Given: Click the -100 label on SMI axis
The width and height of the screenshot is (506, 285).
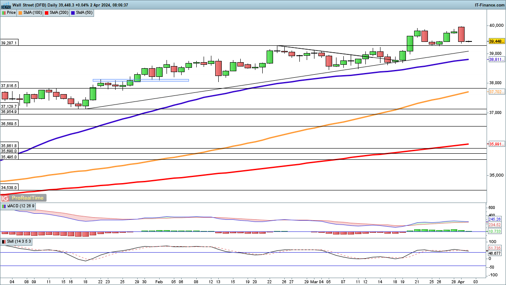Looking at the screenshot, I should coord(493,275).
